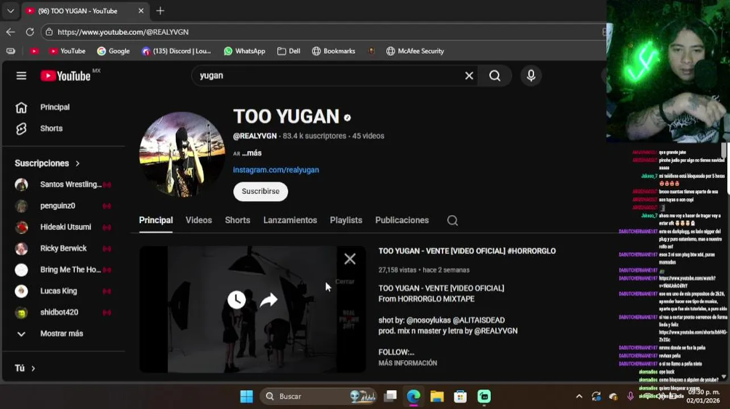
Task: Click Windows taskbar search box
Action: [x=320, y=397]
